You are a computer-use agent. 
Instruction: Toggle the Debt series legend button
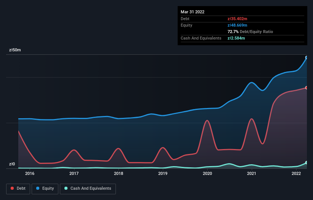click(18, 189)
